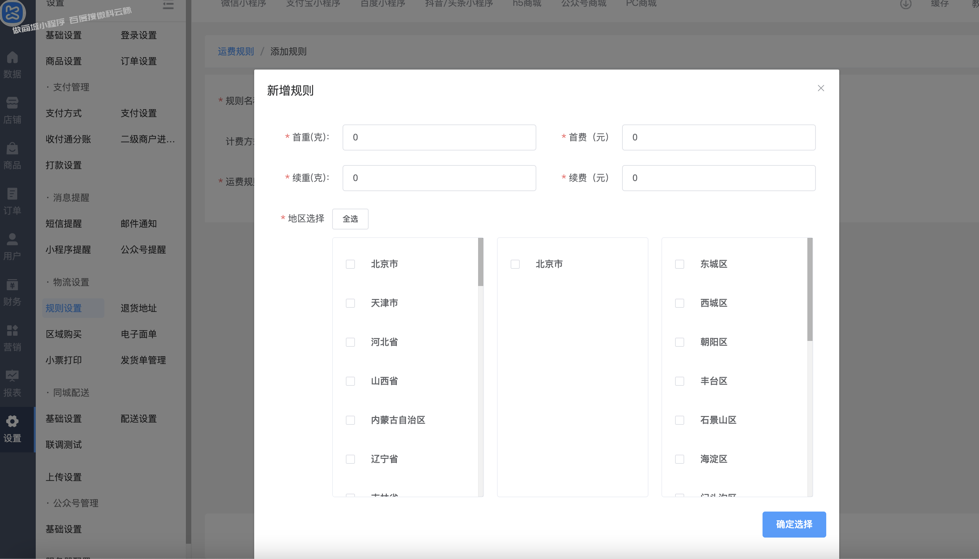Screen dimensions: 979x559
Task: Open 短信提醒 menu item
Action: tap(64, 224)
